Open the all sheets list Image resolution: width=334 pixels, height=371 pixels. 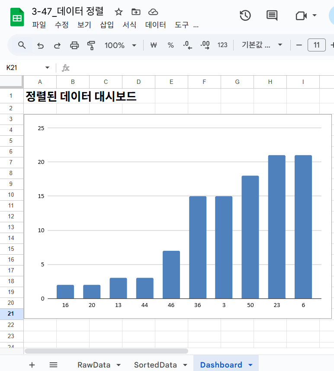click(x=54, y=365)
